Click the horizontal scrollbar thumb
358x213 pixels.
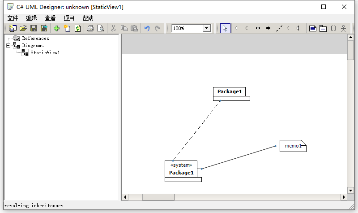coord(158,197)
